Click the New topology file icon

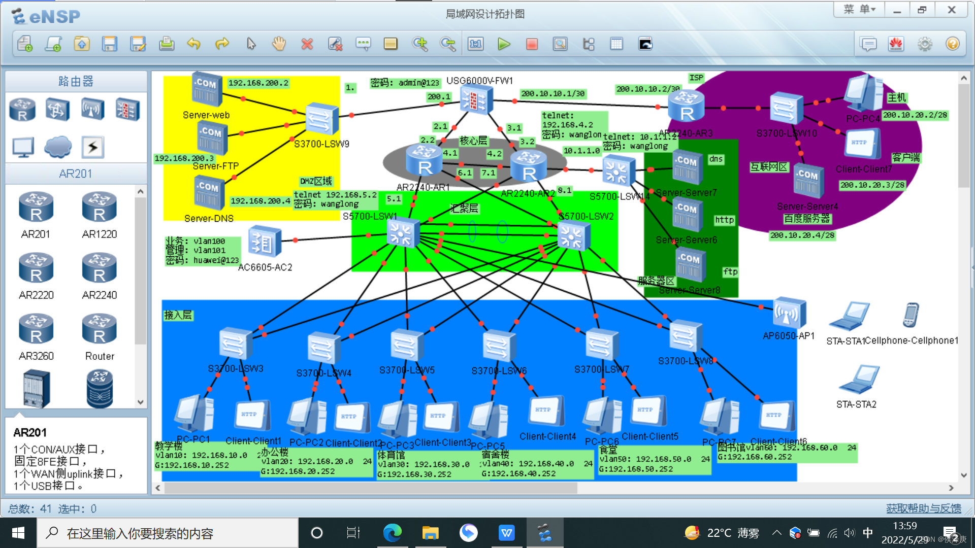pyautogui.click(x=24, y=45)
